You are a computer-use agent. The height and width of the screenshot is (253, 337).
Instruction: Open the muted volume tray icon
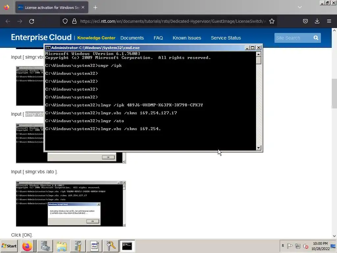tap(305, 246)
